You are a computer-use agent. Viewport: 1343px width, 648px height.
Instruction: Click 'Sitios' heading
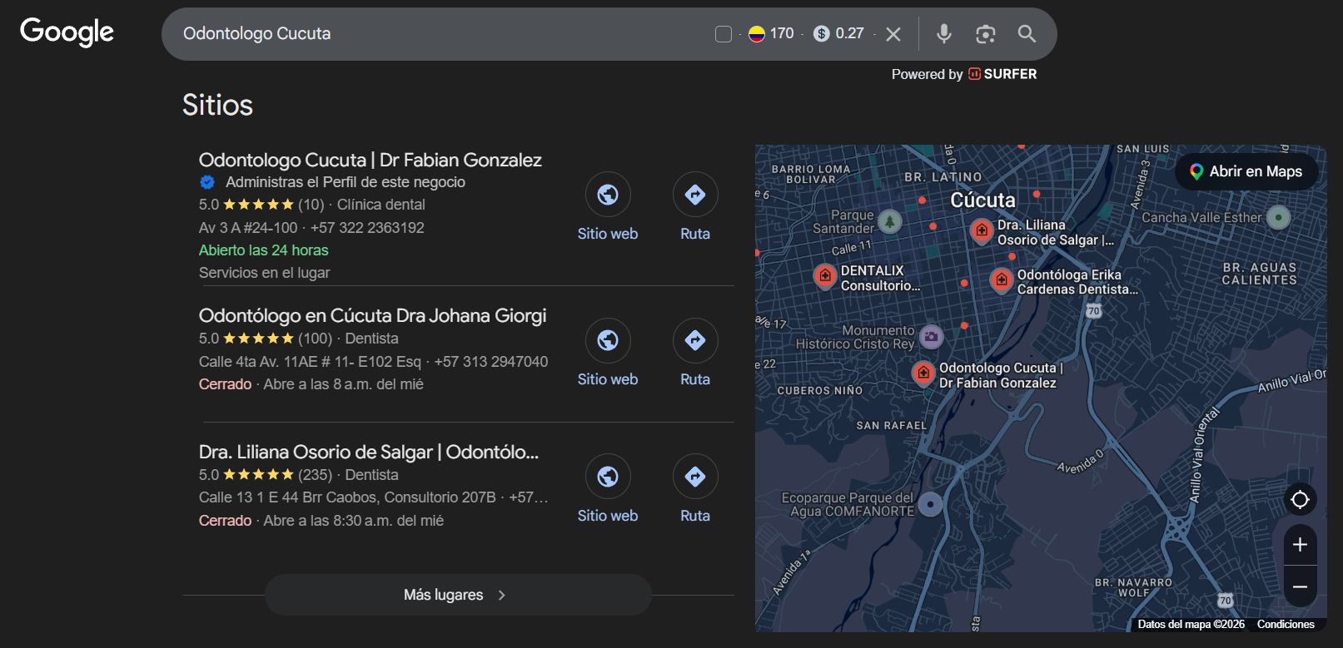[x=217, y=106]
